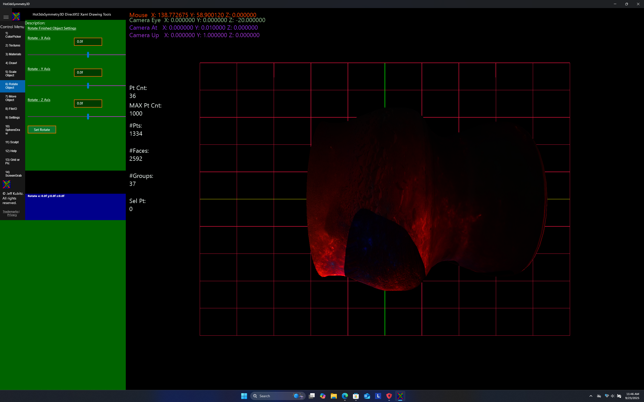
Task: Open Outlook from the taskbar
Action: coord(367,396)
